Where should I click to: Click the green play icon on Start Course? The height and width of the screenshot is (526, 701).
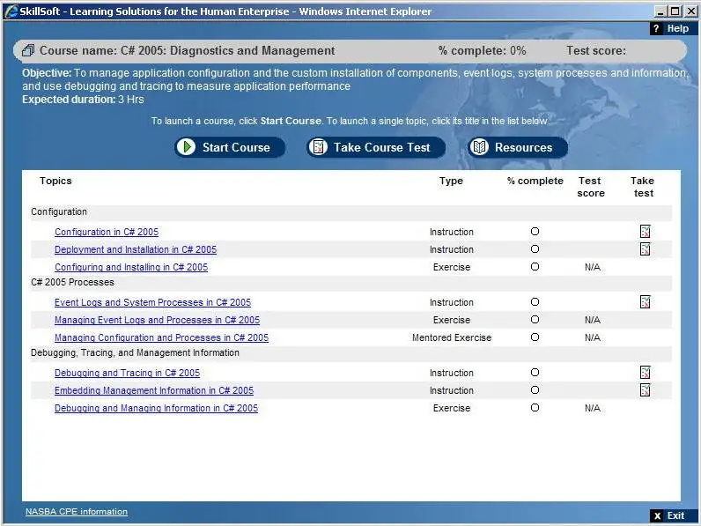(186, 147)
